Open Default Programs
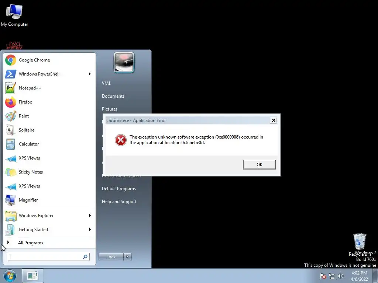Image resolution: width=378 pixels, height=283 pixels. tap(119, 189)
